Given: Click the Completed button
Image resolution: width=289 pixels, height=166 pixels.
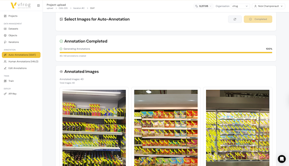Looking at the screenshot, I should click(x=258, y=19).
